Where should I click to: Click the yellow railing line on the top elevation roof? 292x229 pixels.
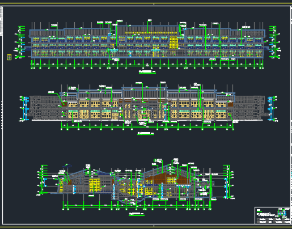pyautogui.click(x=151, y=33)
